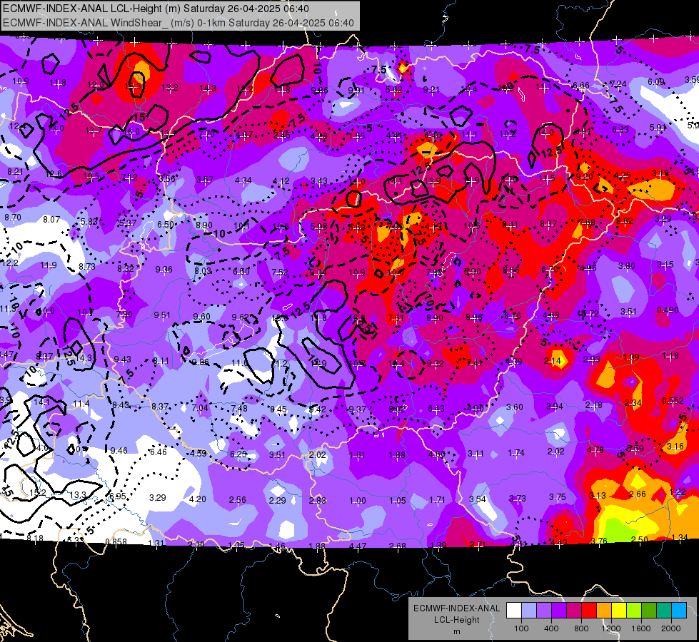Screen dimensions: 699x642
Task: Click the legend tick label 1600
Action: coord(641,628)
